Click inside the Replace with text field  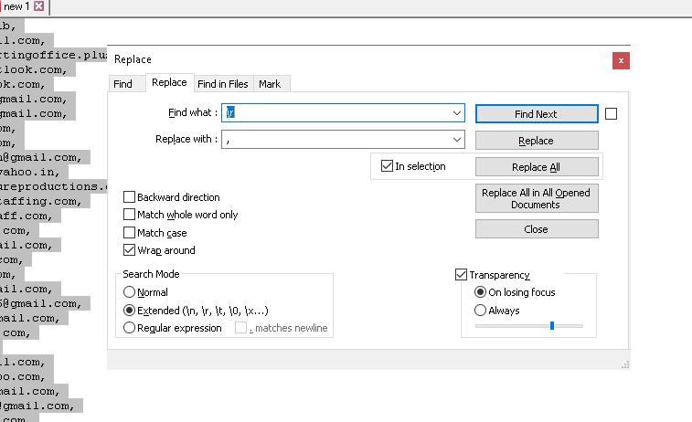337,140
